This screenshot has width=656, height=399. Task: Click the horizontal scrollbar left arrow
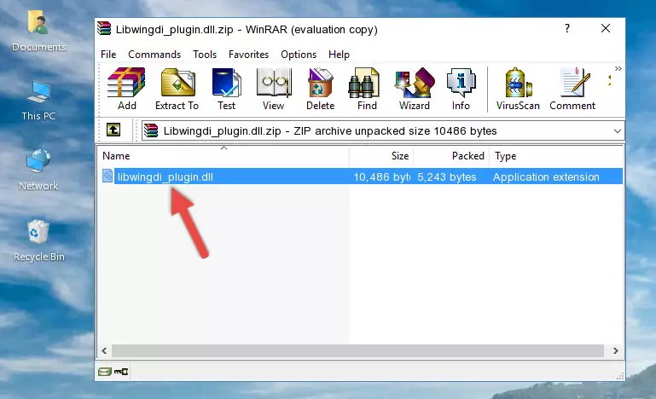click(105, 350)
